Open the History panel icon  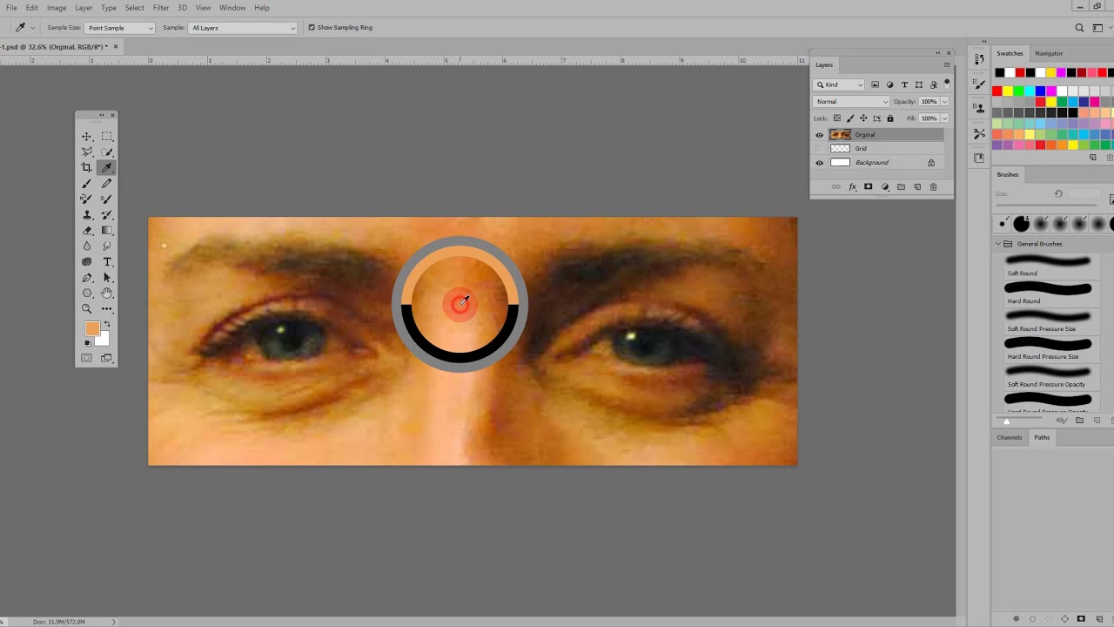coord(979,59)
